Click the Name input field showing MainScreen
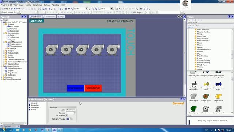 (71, 110)
